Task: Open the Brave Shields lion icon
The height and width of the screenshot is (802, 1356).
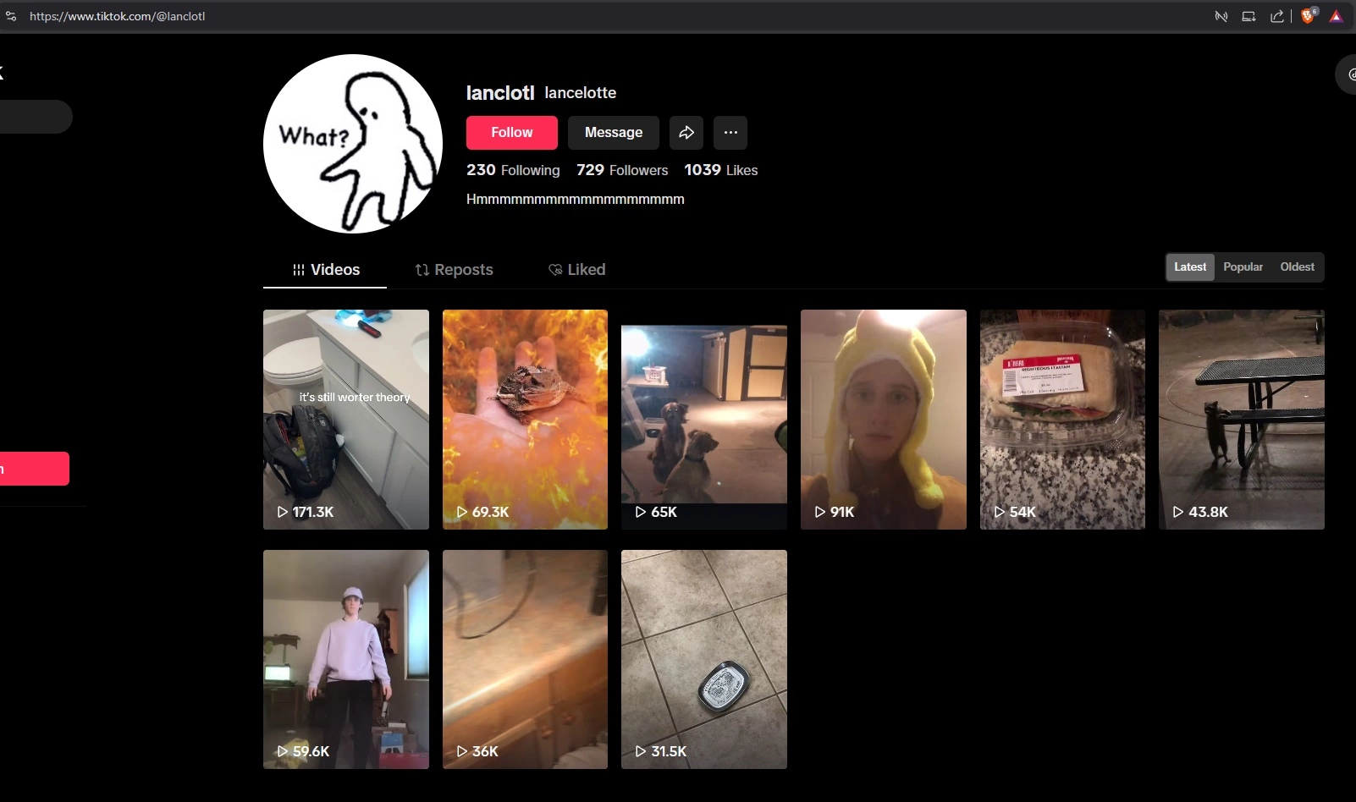Action: coord(1309,16)
